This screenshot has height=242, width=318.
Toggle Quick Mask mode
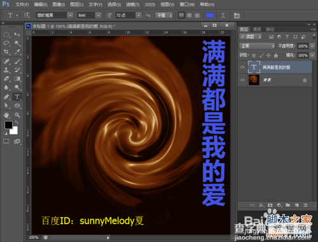pos(6,141)
